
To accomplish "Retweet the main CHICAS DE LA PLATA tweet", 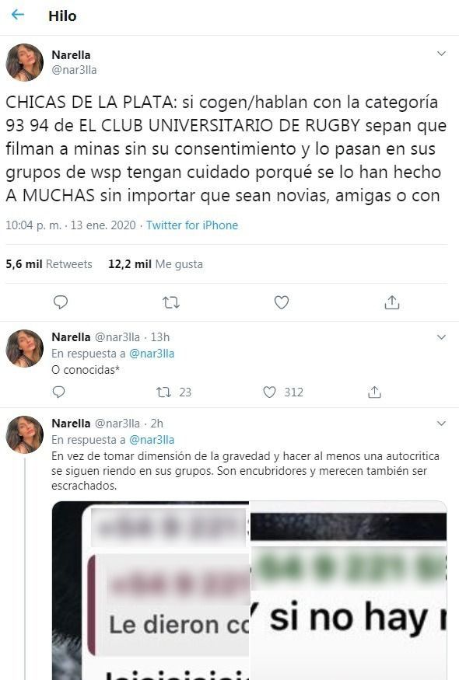I will pyautogui.click(x=170, y=302).
